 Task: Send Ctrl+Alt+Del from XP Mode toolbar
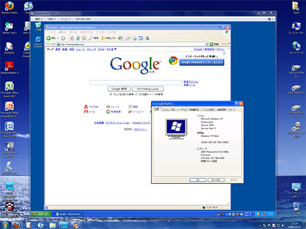click(x=83, y=19)
